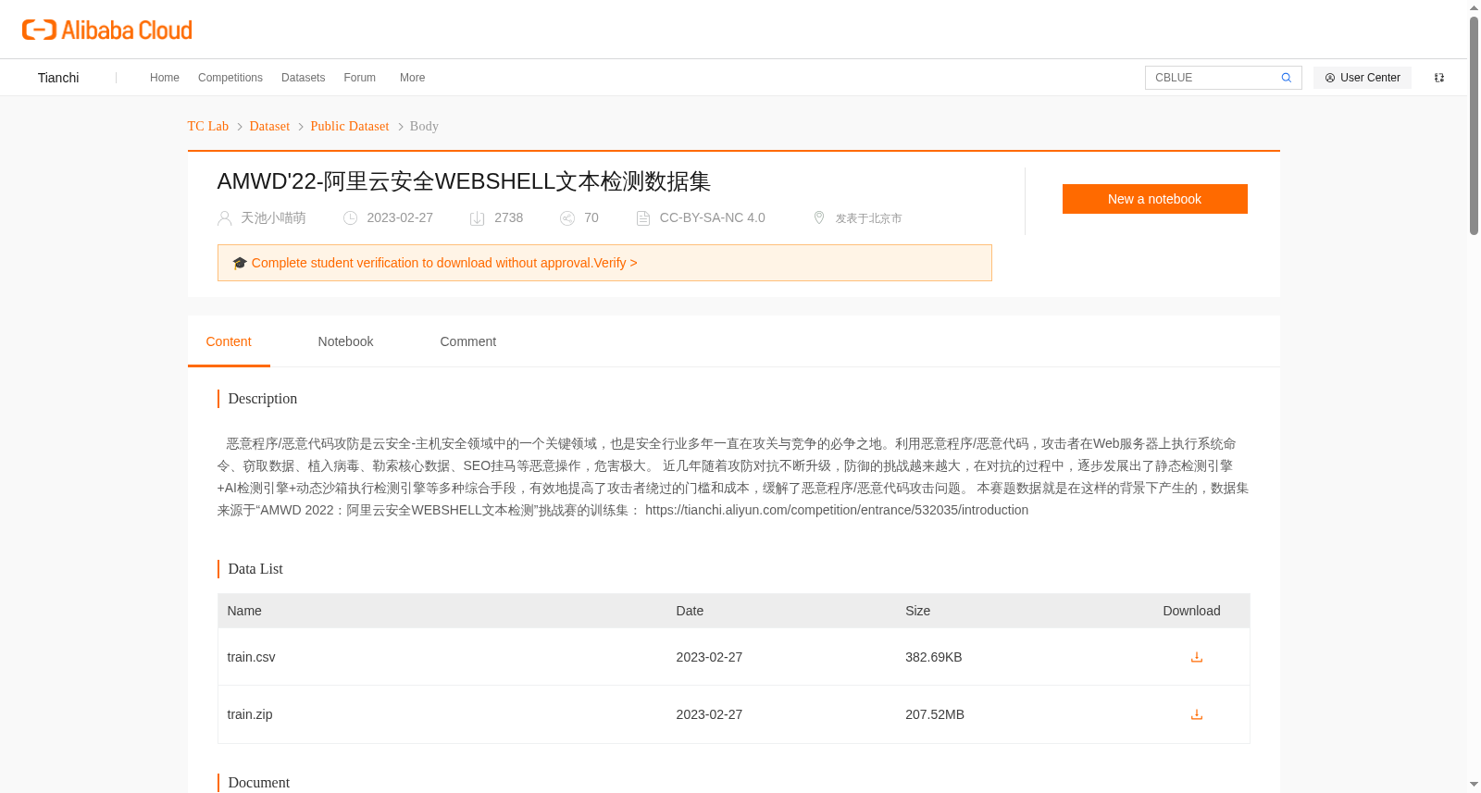Expand the More menu

tap(413, 78)
